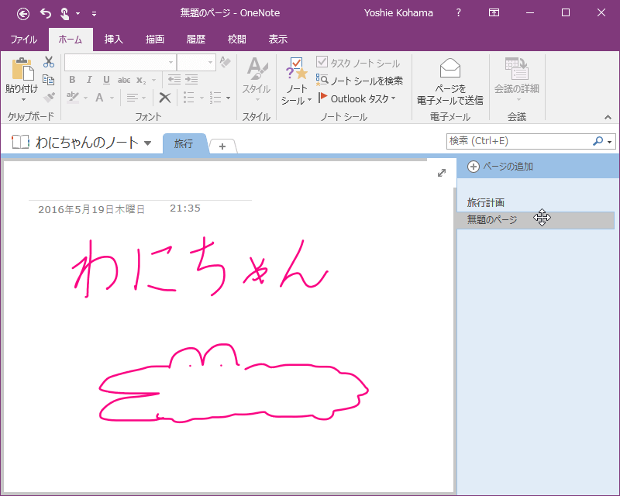Click the delete X icon in Font group
Screen dimensions: 620x496
(x=165, y=98)
